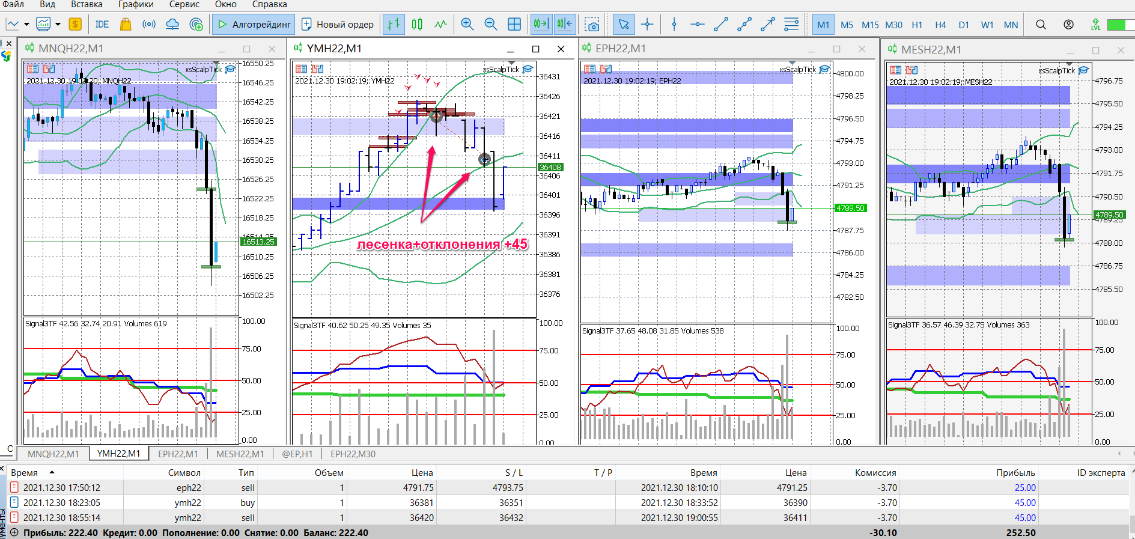This screenshot has width=1135, height=539.
Task: Select the H4 timeframe button
Action: (940, 25)
